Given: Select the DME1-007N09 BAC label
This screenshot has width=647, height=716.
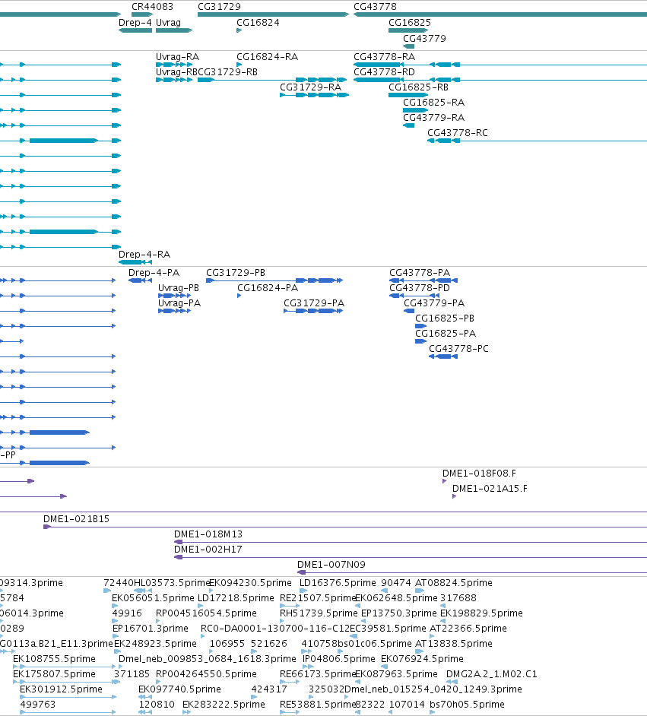Looking at the screenshot, I should tap(331, 565).
